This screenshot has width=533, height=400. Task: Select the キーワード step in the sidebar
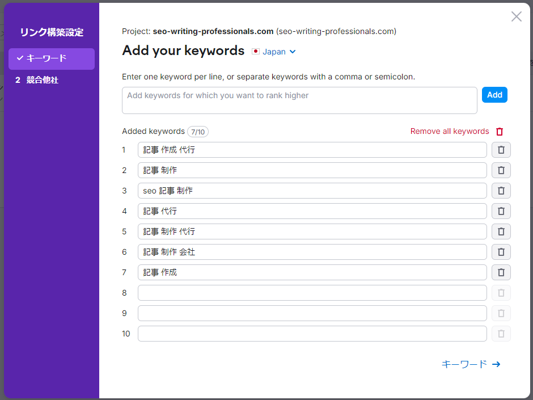[51, 58]
